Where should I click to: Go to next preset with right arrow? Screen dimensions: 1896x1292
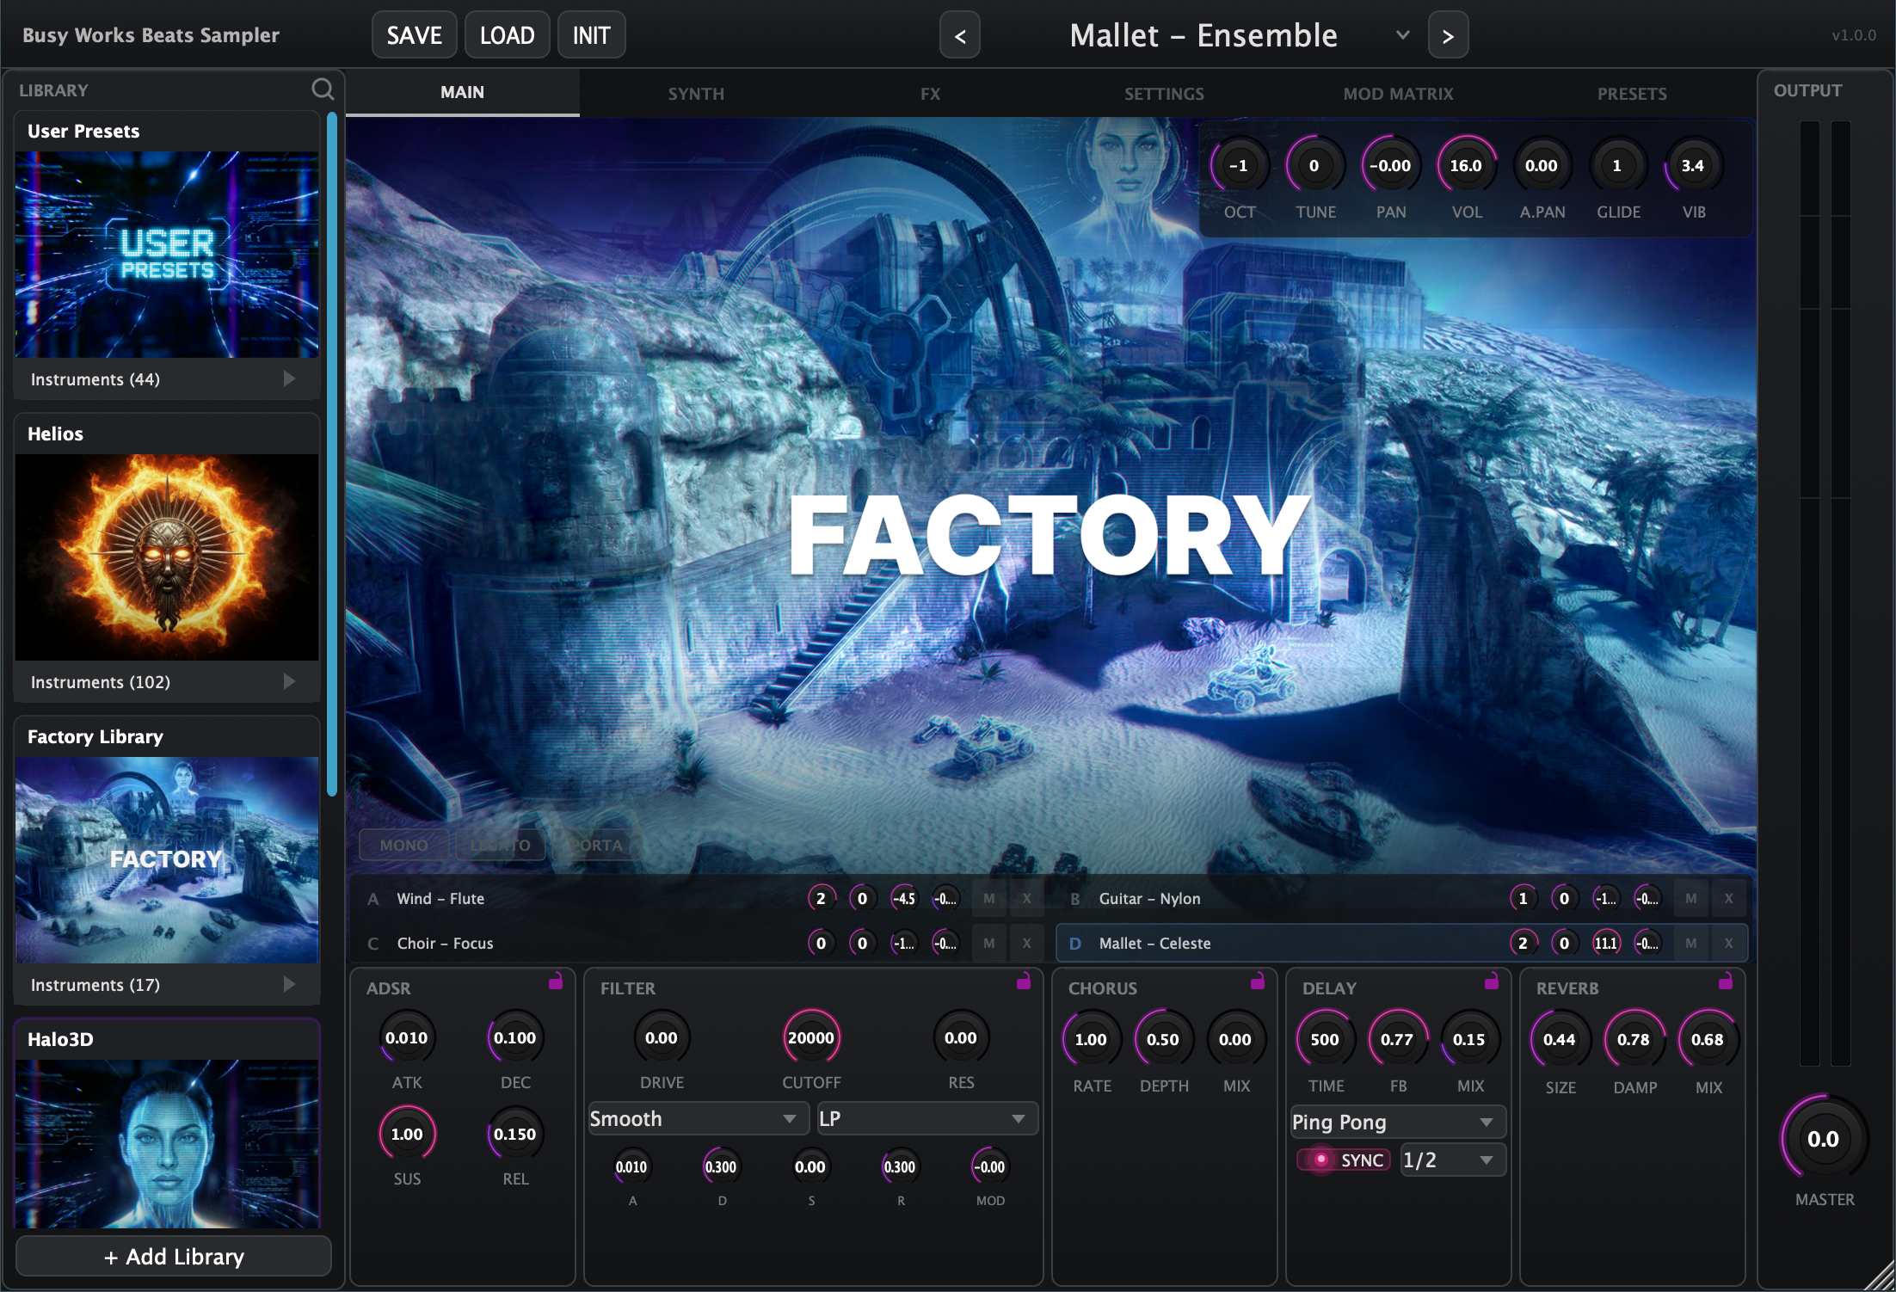[x=1448, y=35]
